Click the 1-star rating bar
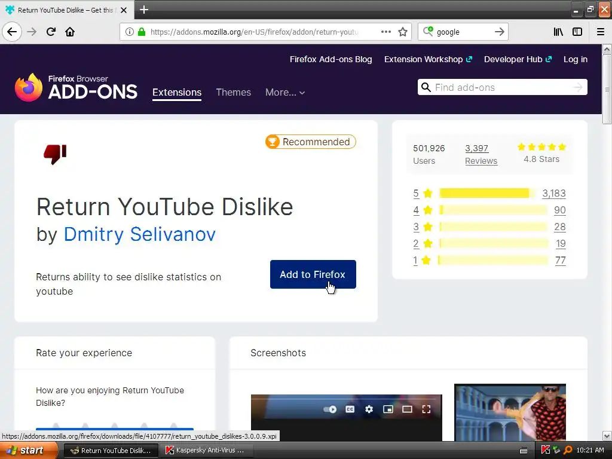 point(492,261)
